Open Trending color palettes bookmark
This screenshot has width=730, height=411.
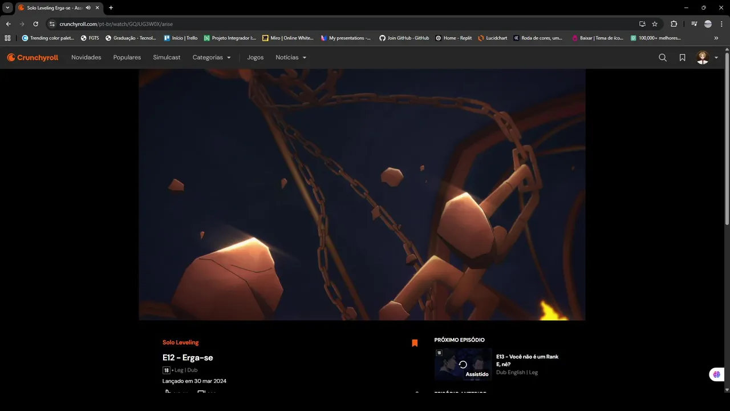[x=48, y=38]
